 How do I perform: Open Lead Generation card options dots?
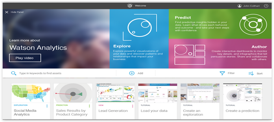pos(133,106)
